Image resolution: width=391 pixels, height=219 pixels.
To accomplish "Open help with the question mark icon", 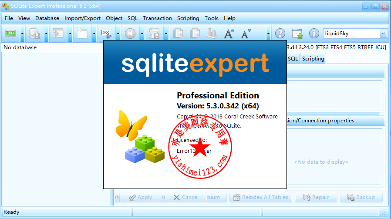I will [x=280, y=34].
